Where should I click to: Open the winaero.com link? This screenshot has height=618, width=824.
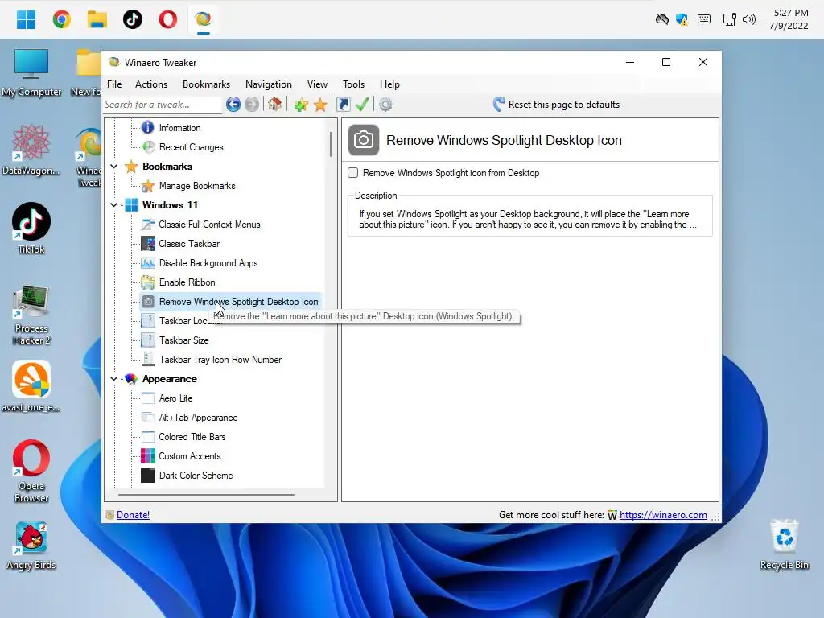pos(663,515)
